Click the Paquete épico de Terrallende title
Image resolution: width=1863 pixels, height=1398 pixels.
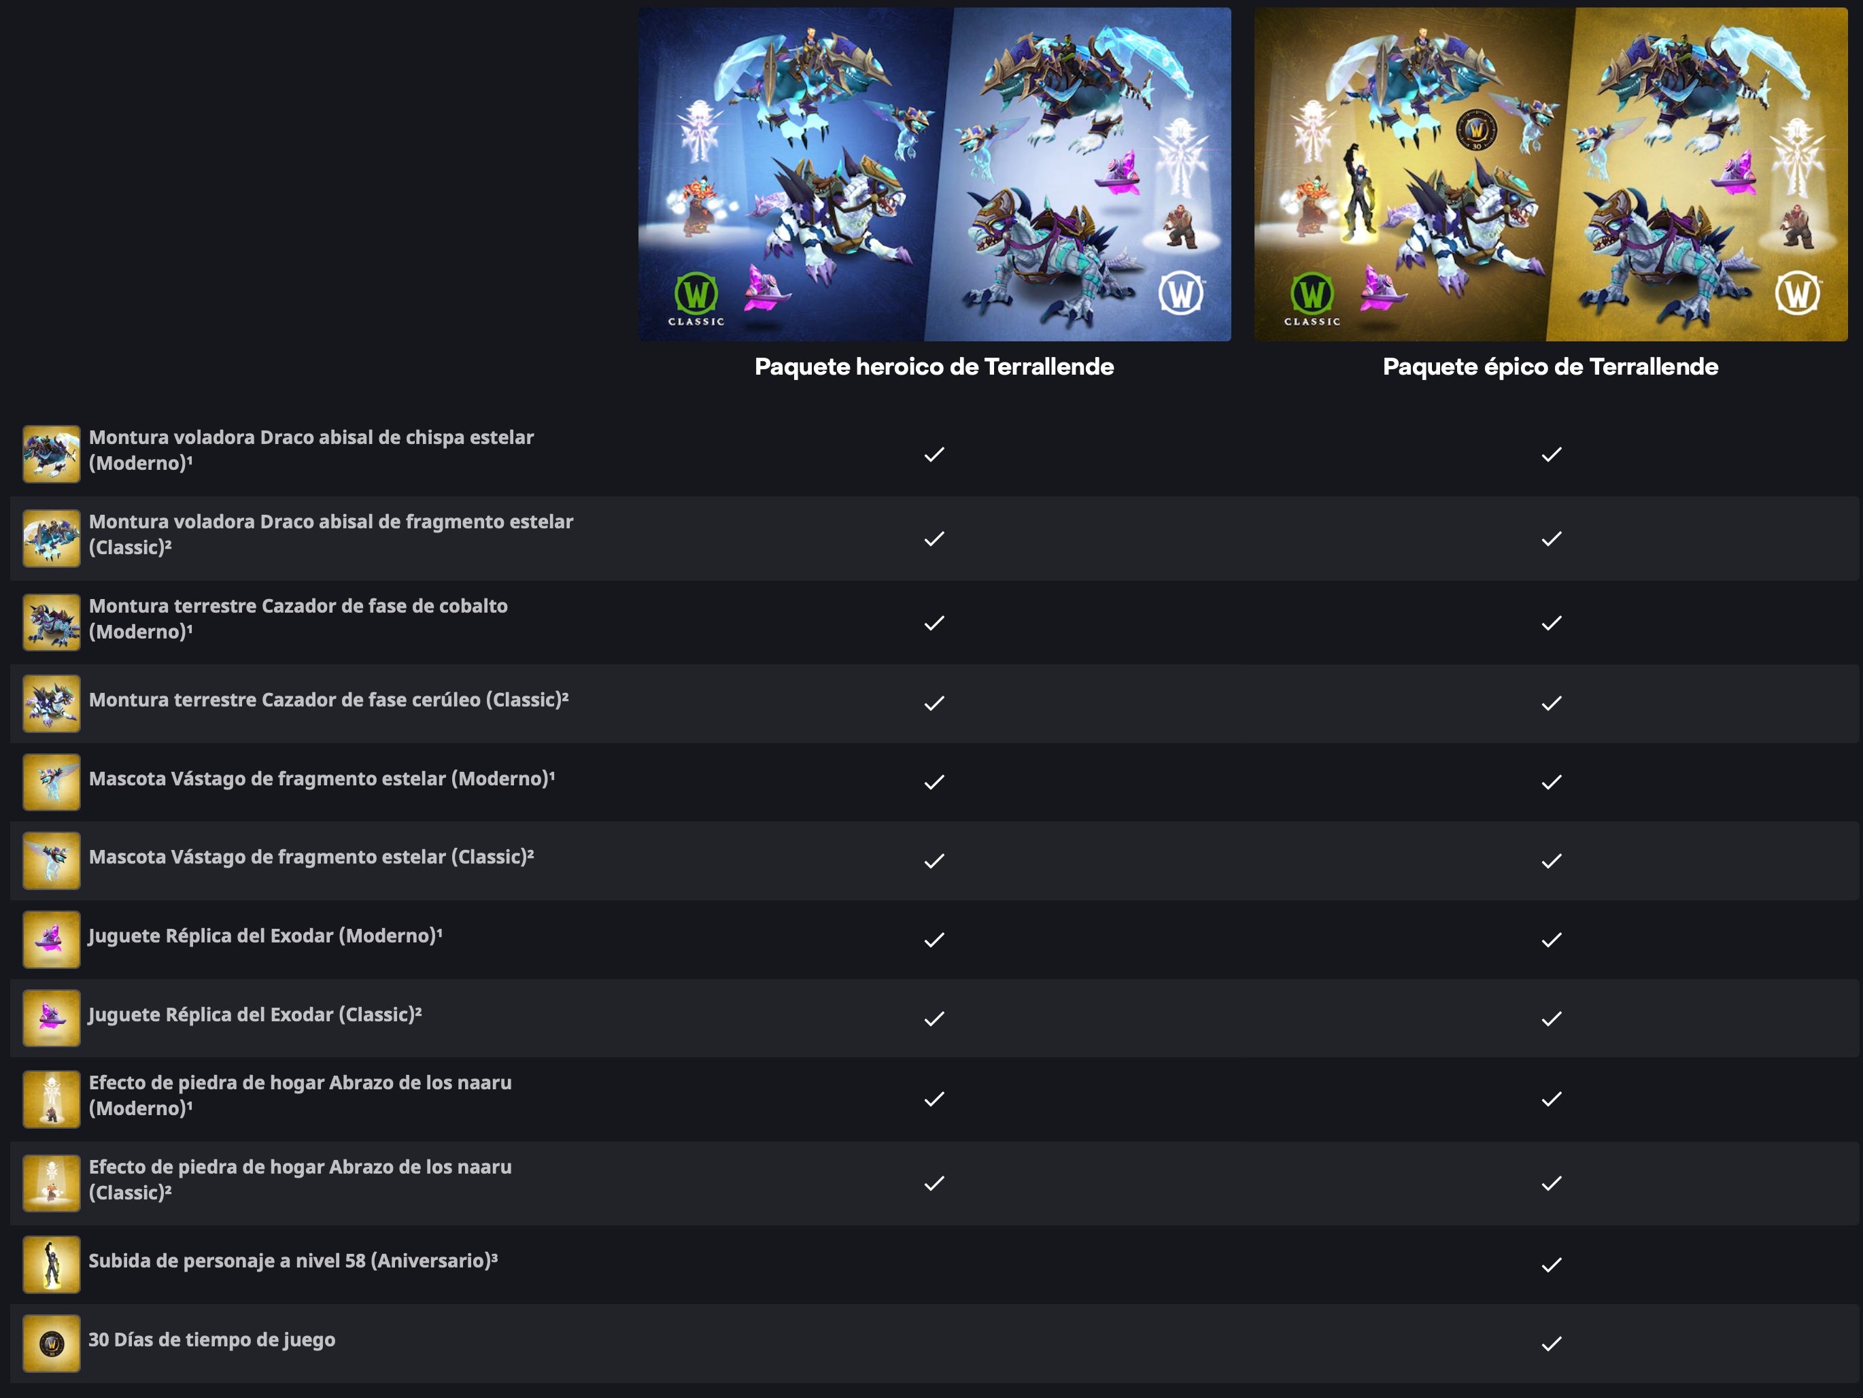pos(1550,366)
